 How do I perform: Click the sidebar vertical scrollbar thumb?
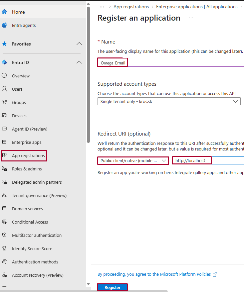pyautogui.click(x=89, y=75)
